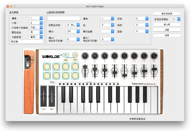Select the third pad in the upper pad row
Viewport: 192px width, 131px height.
point(66,66)
